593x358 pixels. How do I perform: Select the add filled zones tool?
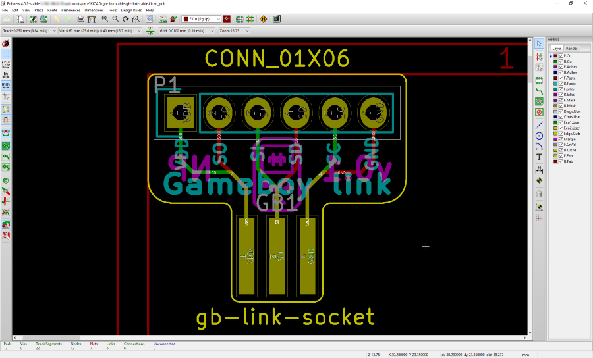pyautogui.click(x=539, y=101)
